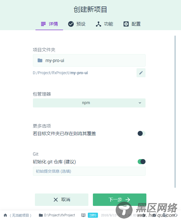181x220 pixels.
Task: Open the npm package manager dropdown
Action: (x=89, y=103)
